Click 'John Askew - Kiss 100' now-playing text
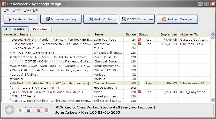This screenshot has height=119, width=216. (x=88, y=112)
